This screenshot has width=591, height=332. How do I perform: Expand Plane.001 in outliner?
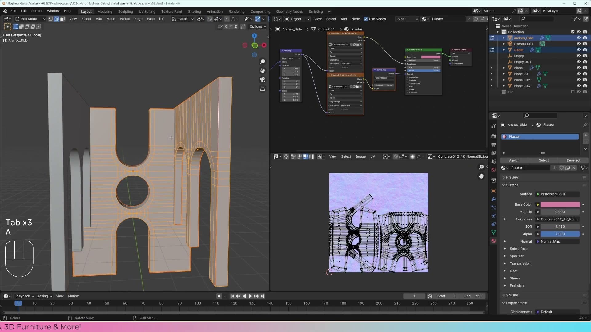[x=504, y=74]
